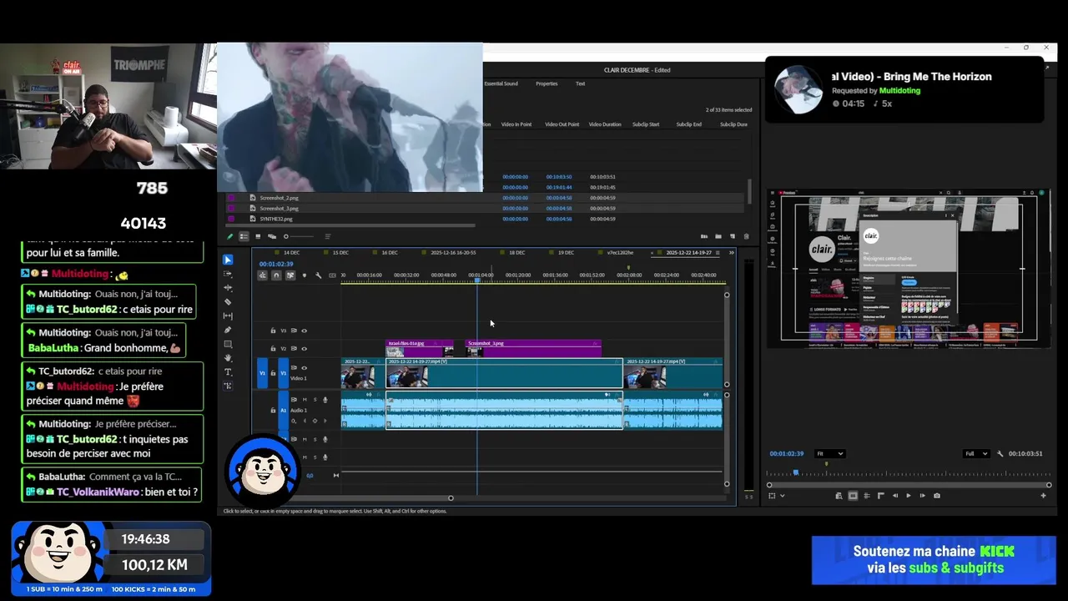Click the trash Clear icon in Project panel
Screen dimensions: 1068x601
[746, 236]
